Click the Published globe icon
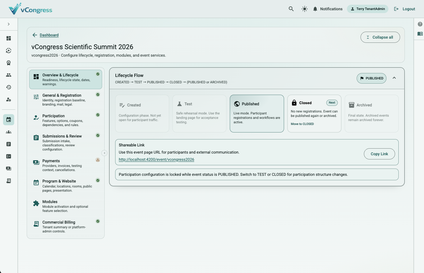Viewport: 424px width, 273px height. coord(237,104)
